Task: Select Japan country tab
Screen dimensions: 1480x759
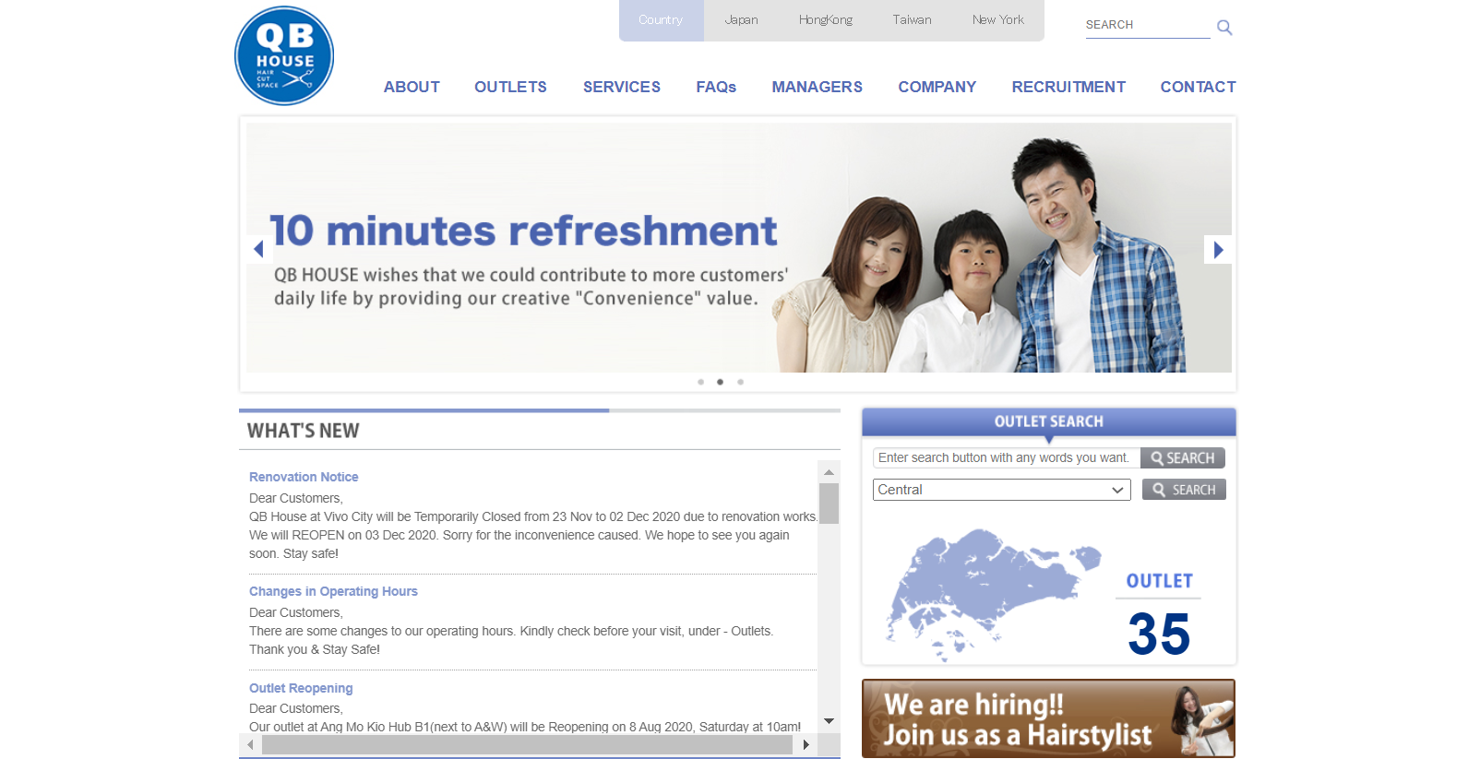Action: click(742, 19)
